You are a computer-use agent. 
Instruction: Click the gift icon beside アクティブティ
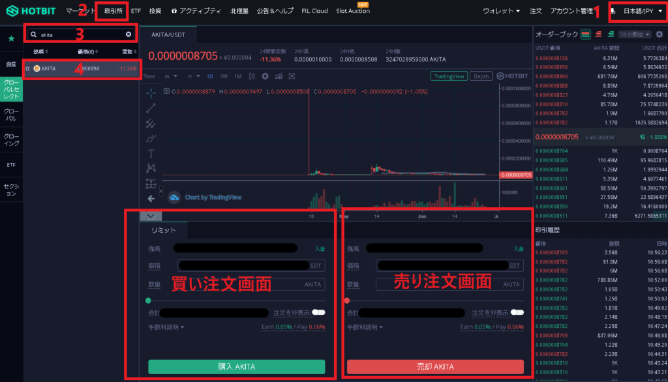tap(174, 10)
